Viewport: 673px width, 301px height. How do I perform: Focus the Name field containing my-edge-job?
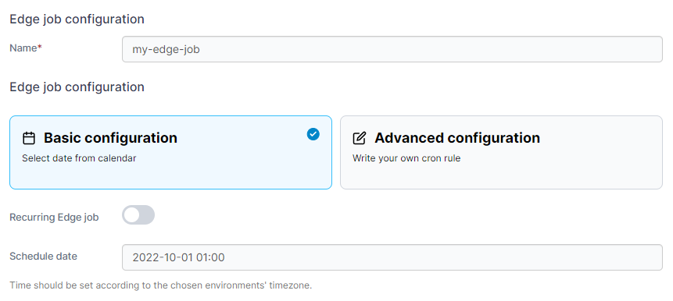[x=392, y=49]
